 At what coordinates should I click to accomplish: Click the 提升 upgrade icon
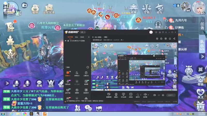[10, 54]
